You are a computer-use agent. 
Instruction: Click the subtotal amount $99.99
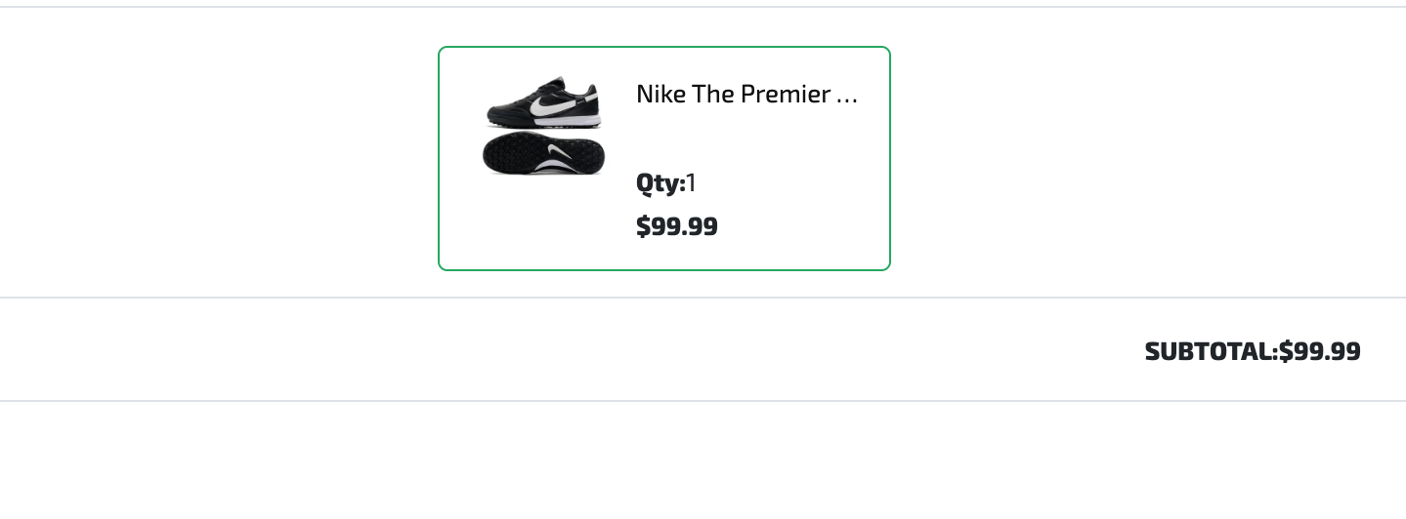point(1320,351)
